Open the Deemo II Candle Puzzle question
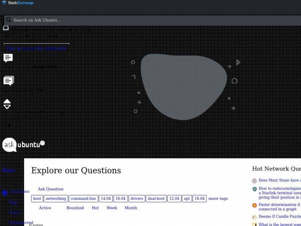This screenshot has width=301, height=226. pyautogui.click(x=280, y=216)
